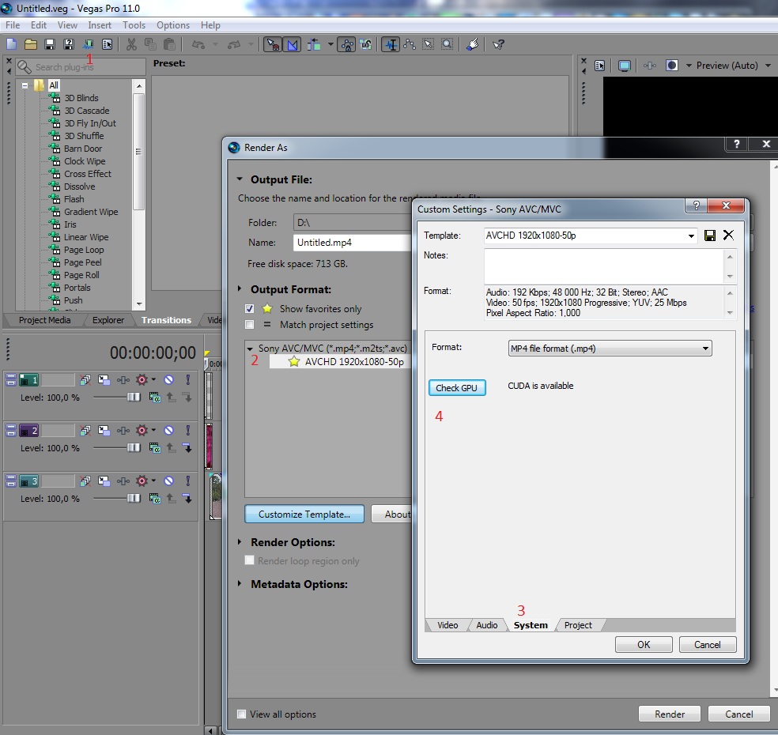Screen dimensions: 778x735
Task: Collapse the All transitions folder
Action: point(25,85)
